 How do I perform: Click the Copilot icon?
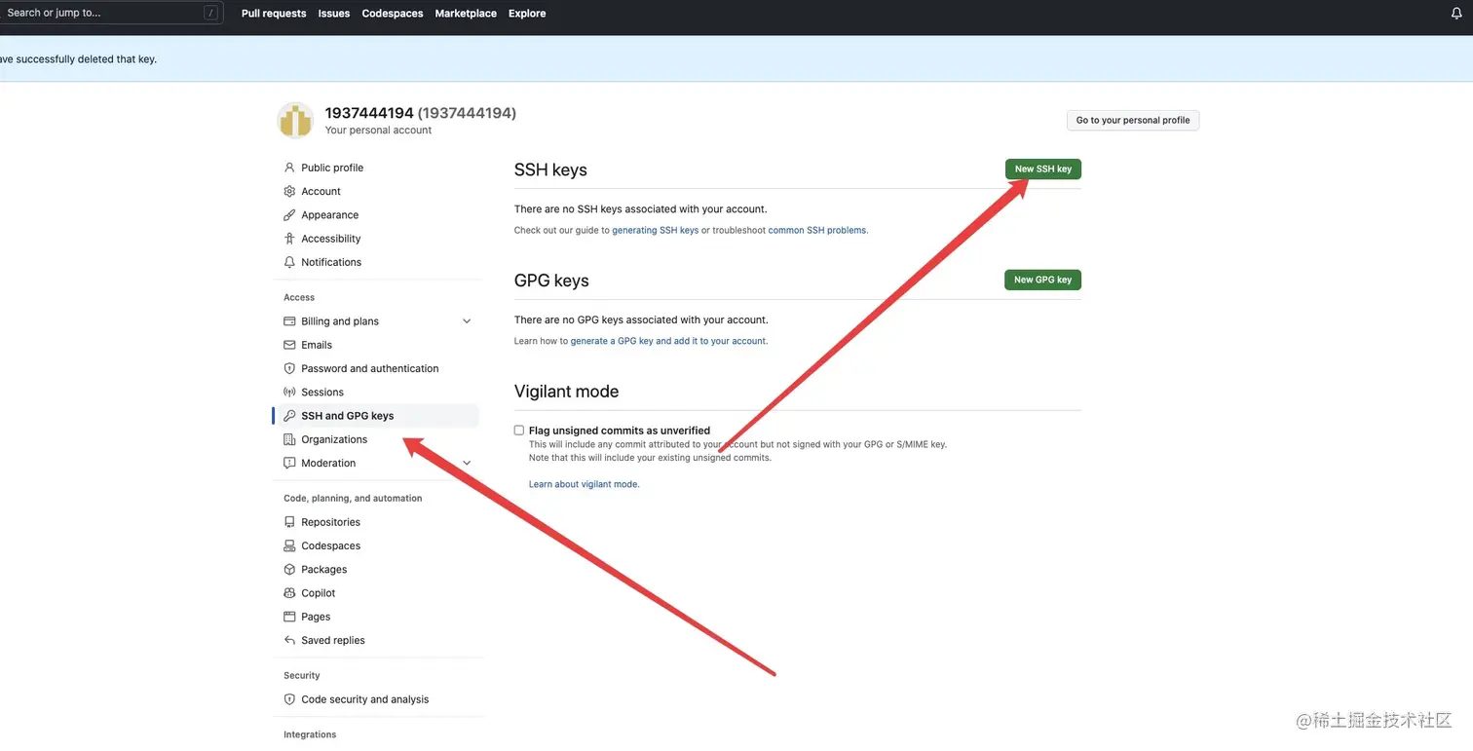tap(289, 593)
